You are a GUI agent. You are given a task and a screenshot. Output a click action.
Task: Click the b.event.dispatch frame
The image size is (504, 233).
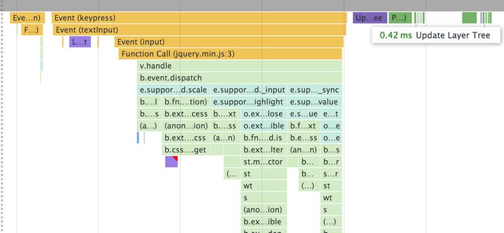(x=239, y=78)
